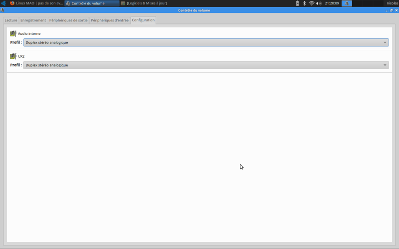Screen dimensions: 399x249
Task: Click the volume speaker tray icon
Action: click(319, 3)
